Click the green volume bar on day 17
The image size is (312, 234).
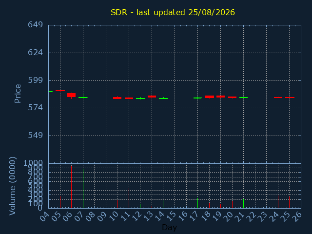pos(197,203)
